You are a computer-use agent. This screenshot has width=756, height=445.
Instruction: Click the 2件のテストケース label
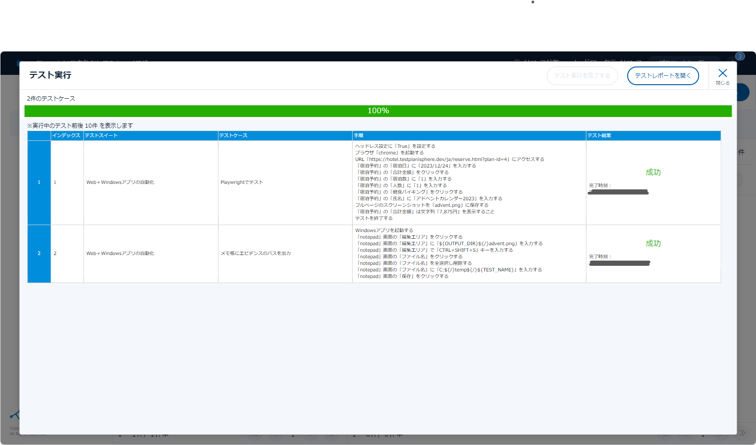pyautogui.click(x=51, y=99)
